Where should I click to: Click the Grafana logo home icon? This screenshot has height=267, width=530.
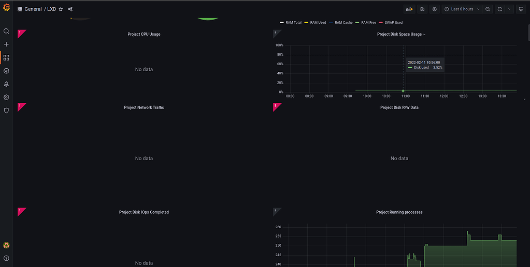[6, 8]
